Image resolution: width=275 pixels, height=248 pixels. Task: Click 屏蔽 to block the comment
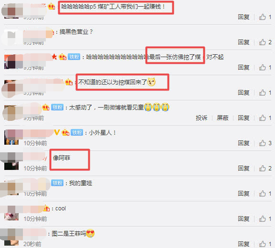click(222, 118)
